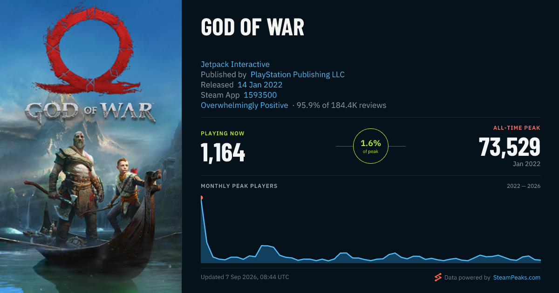Click the GOD OF WAR heading
The image size is (559, 293).
pyautogui.click(x=252, y=27)
